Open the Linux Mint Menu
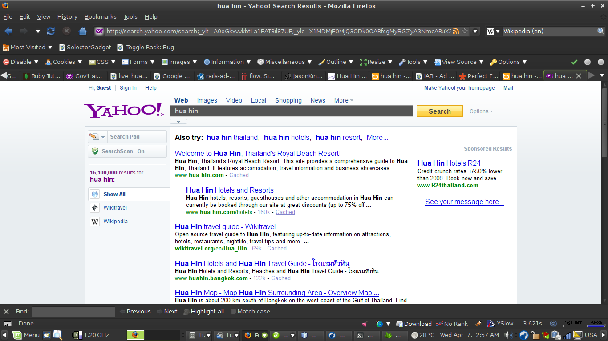This screenshot has width=608, height=341. coord(26,335)
